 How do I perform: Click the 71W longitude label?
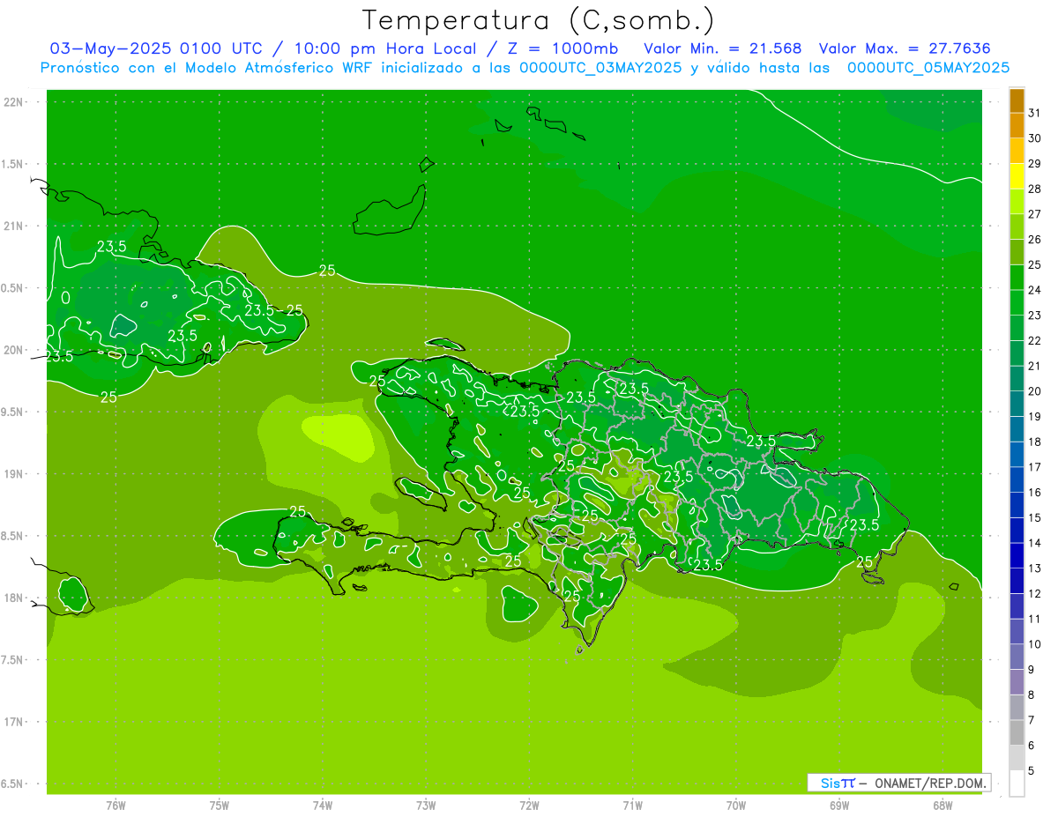(x=632, y=805)
